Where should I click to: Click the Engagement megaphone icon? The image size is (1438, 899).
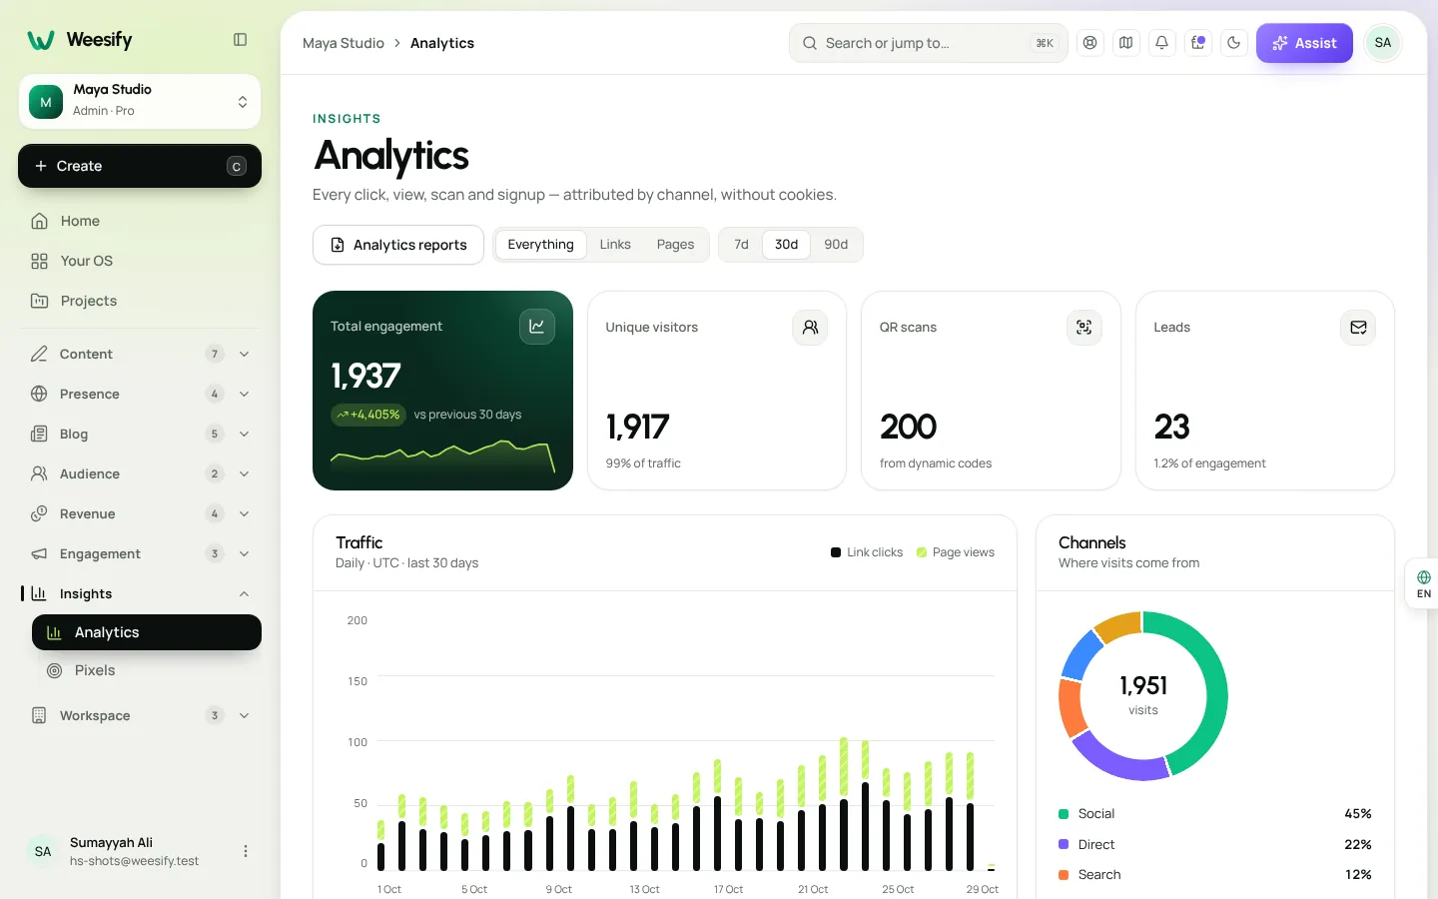(39, 553)
